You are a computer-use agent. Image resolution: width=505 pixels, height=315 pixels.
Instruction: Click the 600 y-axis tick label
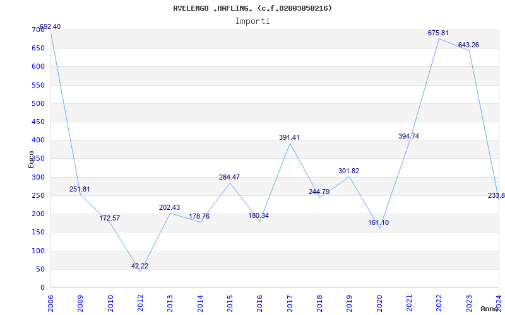pyautogui.click(x=38, y=67)
